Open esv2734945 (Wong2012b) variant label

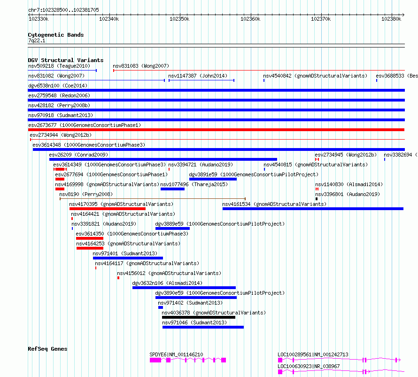(x=346, y=155)
